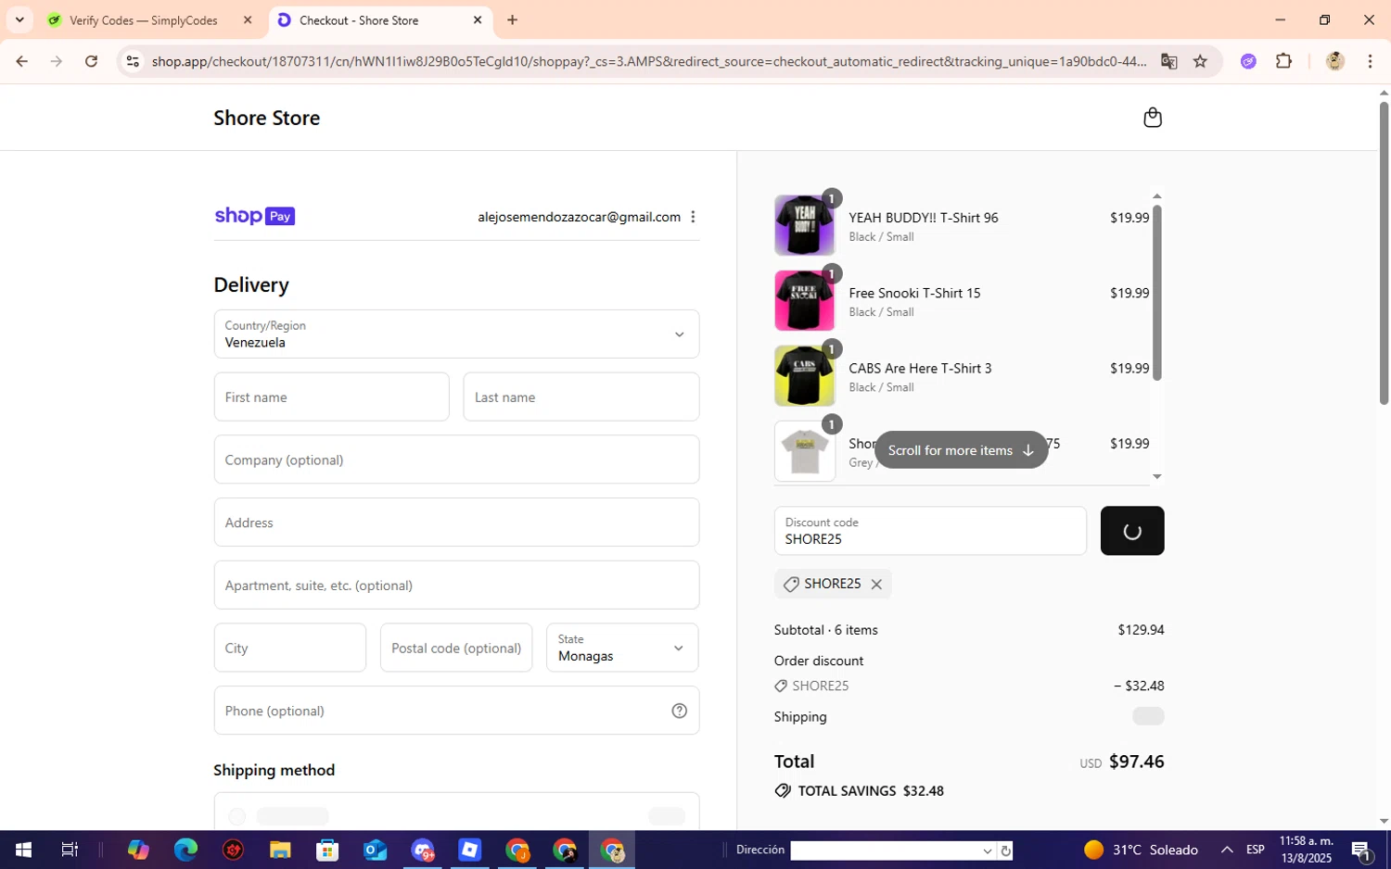1391x869 pixels.
Task: Click the purple extension icon in toolbar
Action: 1248,61
